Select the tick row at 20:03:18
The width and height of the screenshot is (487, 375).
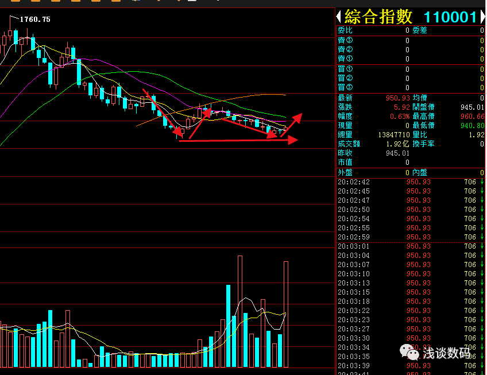pyautogui.click(x=411, y=301)
